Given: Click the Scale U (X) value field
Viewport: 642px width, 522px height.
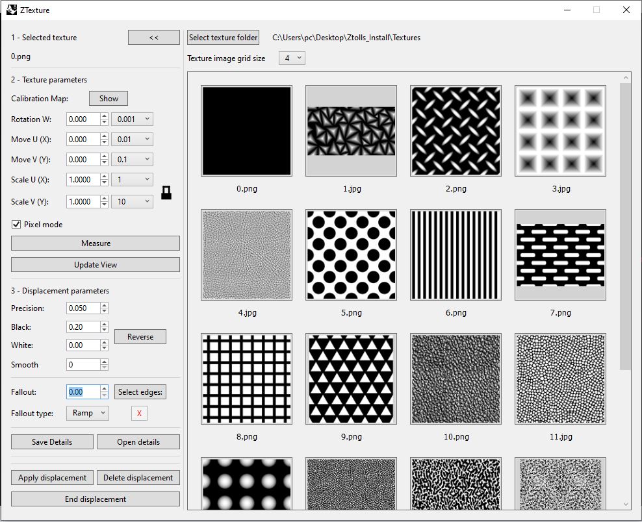Looking at the screenshot, I should (83, 179).
